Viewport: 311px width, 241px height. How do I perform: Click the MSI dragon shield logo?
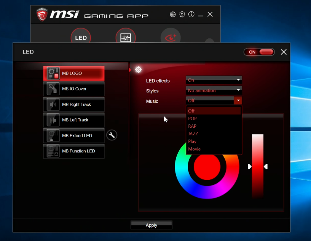tap(42, 14)
